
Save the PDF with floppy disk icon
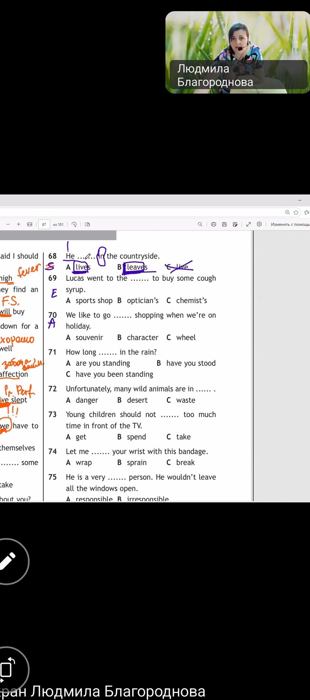pyautogui.click(x=224, y=224)
